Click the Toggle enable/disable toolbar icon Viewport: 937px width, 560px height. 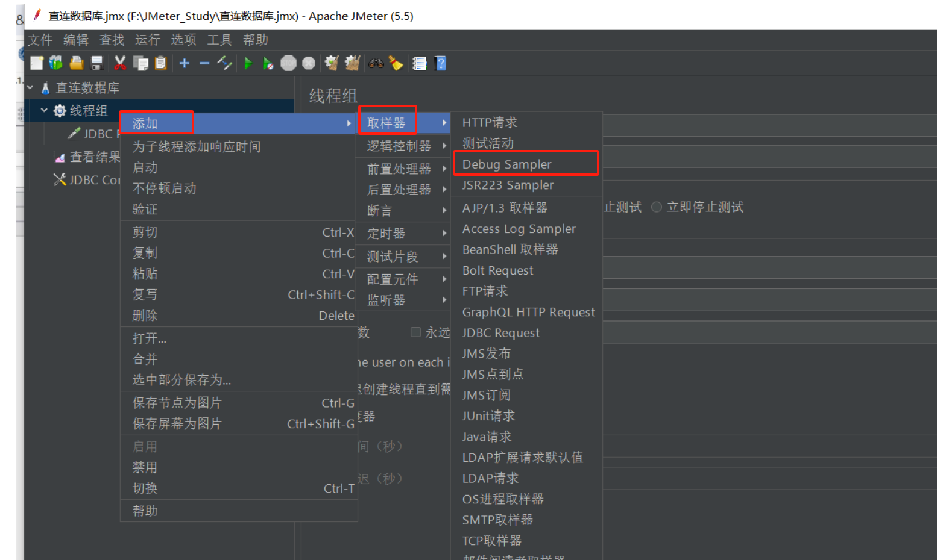[225, 63]
